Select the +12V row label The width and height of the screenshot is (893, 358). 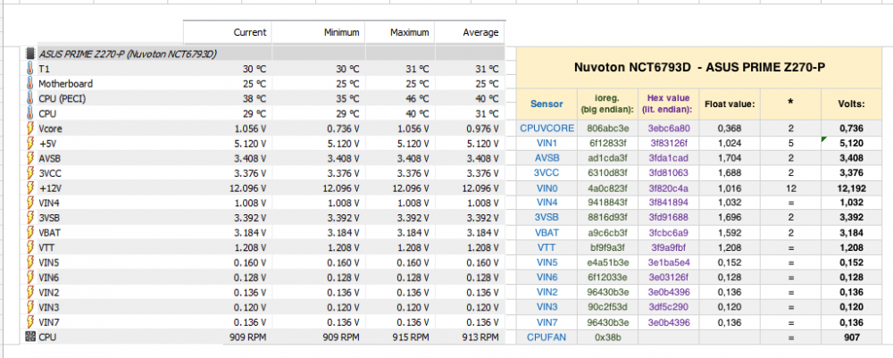(50, 187)
